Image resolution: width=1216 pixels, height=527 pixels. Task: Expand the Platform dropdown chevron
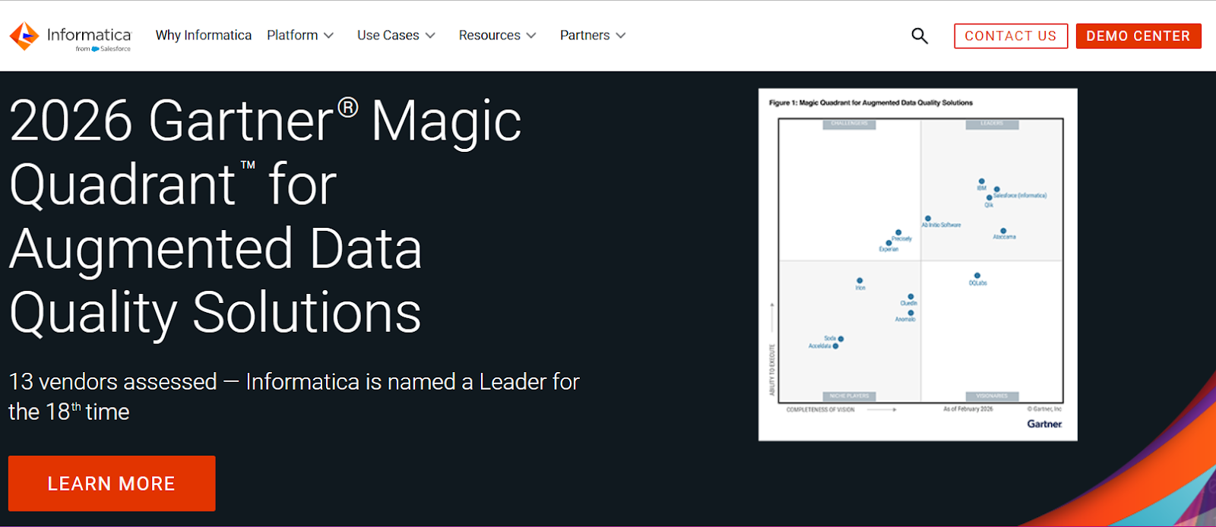pyautogui.click(x=328, y=36)
